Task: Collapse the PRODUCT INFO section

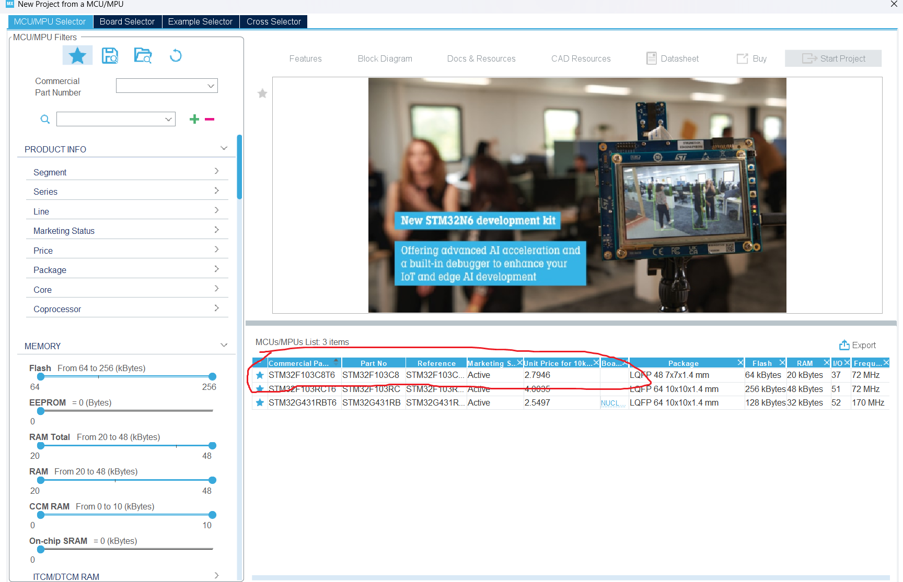Action: tap(224, 148)
